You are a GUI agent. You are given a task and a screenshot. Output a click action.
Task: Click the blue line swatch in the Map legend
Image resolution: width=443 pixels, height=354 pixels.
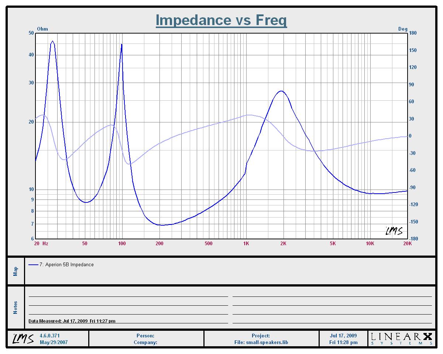[x=33, y=265]
